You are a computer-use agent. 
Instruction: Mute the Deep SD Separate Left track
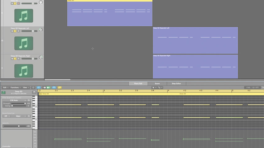point(12,31)
